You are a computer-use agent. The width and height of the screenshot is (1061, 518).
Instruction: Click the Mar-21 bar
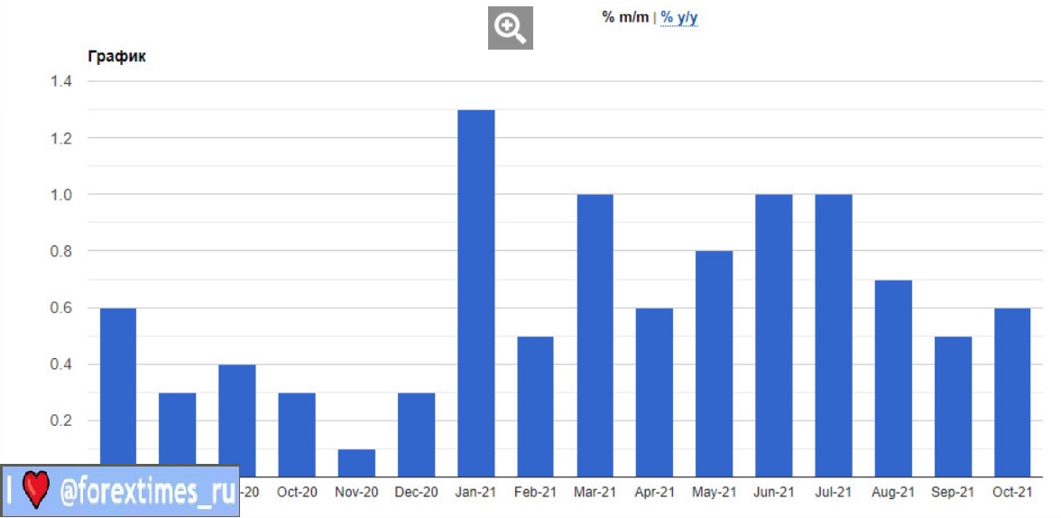595,335
